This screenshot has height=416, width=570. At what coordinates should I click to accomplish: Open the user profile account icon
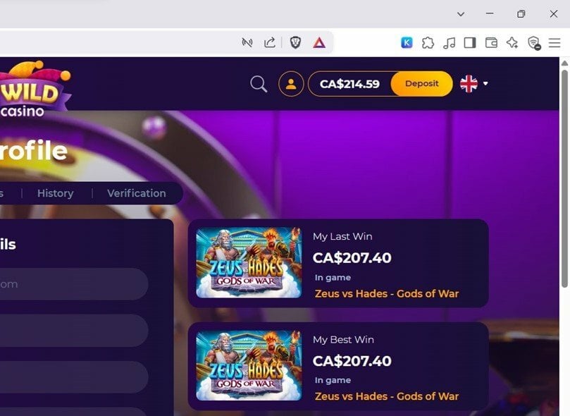tap(291, 84)
